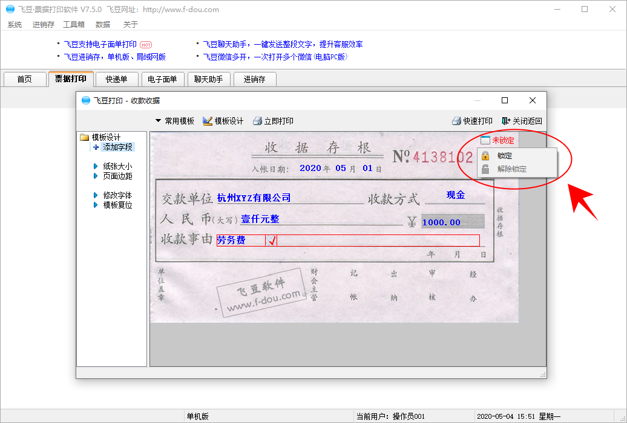Toggle the red checkmark box in 收款事由
Screen dimensions: 627x423
pos(272,241)
